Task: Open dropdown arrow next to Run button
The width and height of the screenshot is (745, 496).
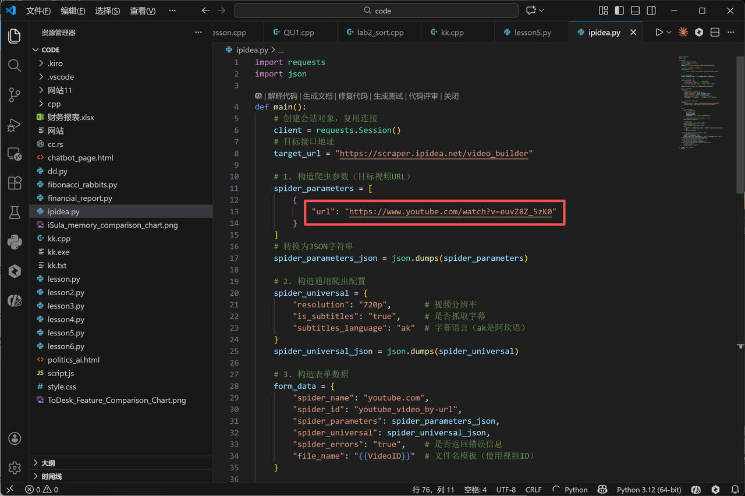Action: click(x=669, y=33)
